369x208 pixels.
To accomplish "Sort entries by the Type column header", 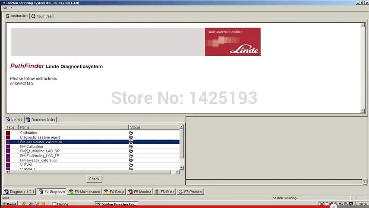I will coord(12,127).
